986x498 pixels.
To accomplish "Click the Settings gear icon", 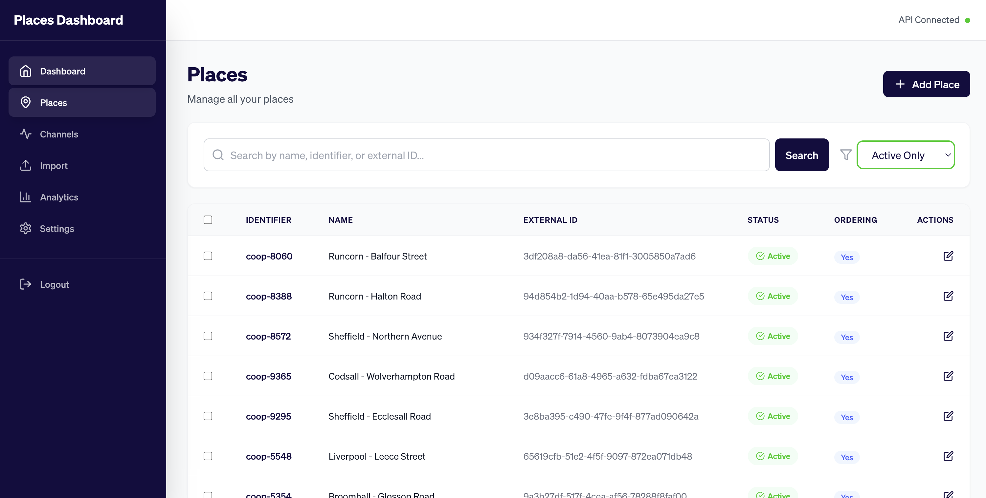I will point(25,228).
